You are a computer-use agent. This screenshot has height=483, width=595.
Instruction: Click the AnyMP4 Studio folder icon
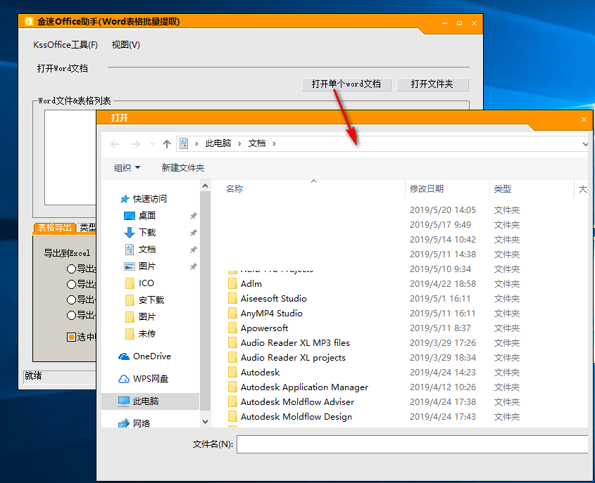tap(232, 314)
